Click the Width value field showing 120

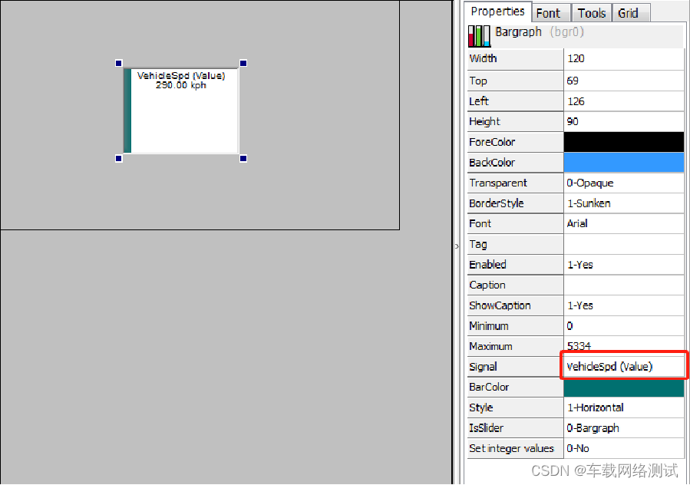623,58
